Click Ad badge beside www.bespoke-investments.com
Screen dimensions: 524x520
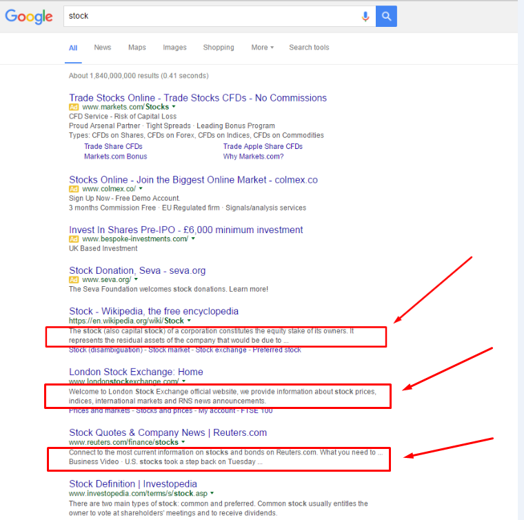coord(74,239)
